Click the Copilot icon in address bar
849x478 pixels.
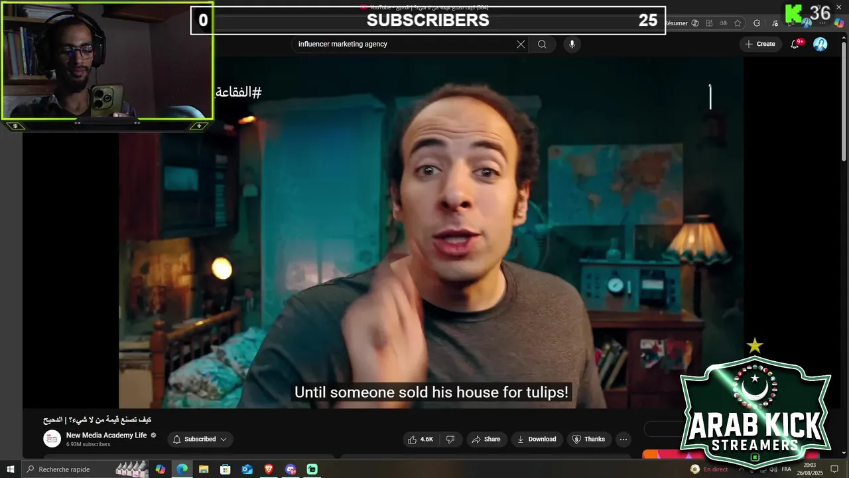(x=695, y=23)
